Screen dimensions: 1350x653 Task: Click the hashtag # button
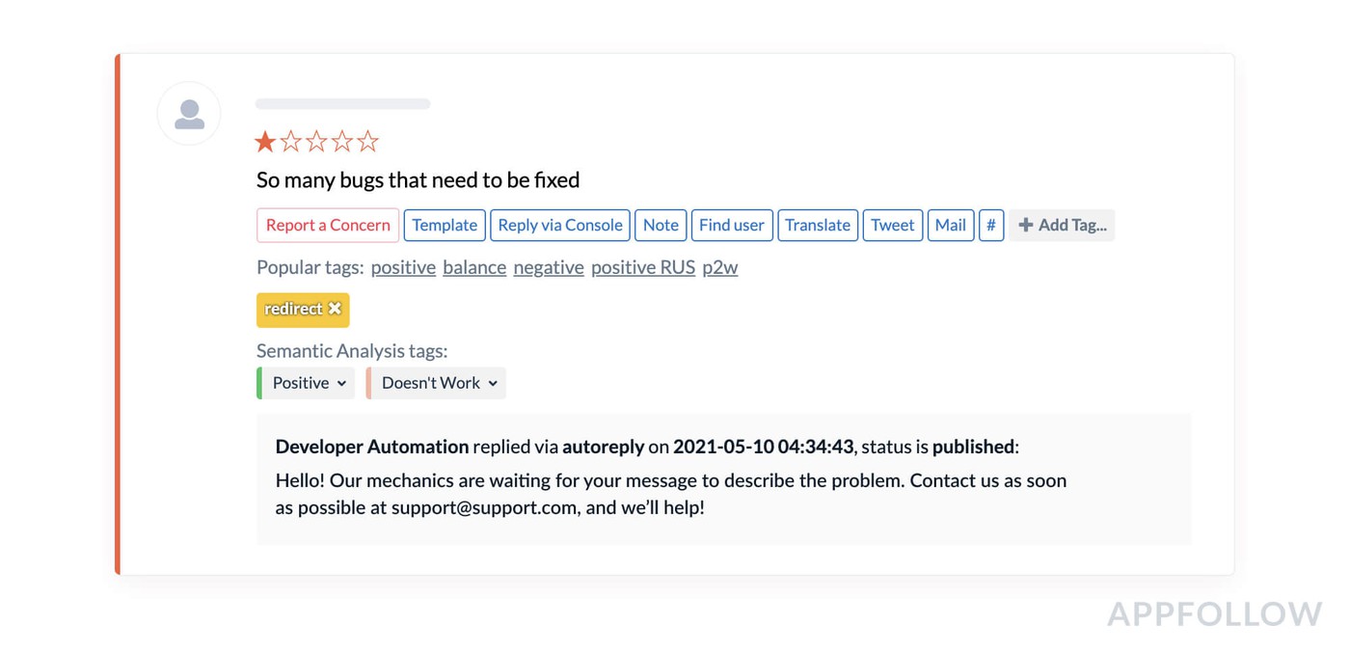(x=990, y=225)
